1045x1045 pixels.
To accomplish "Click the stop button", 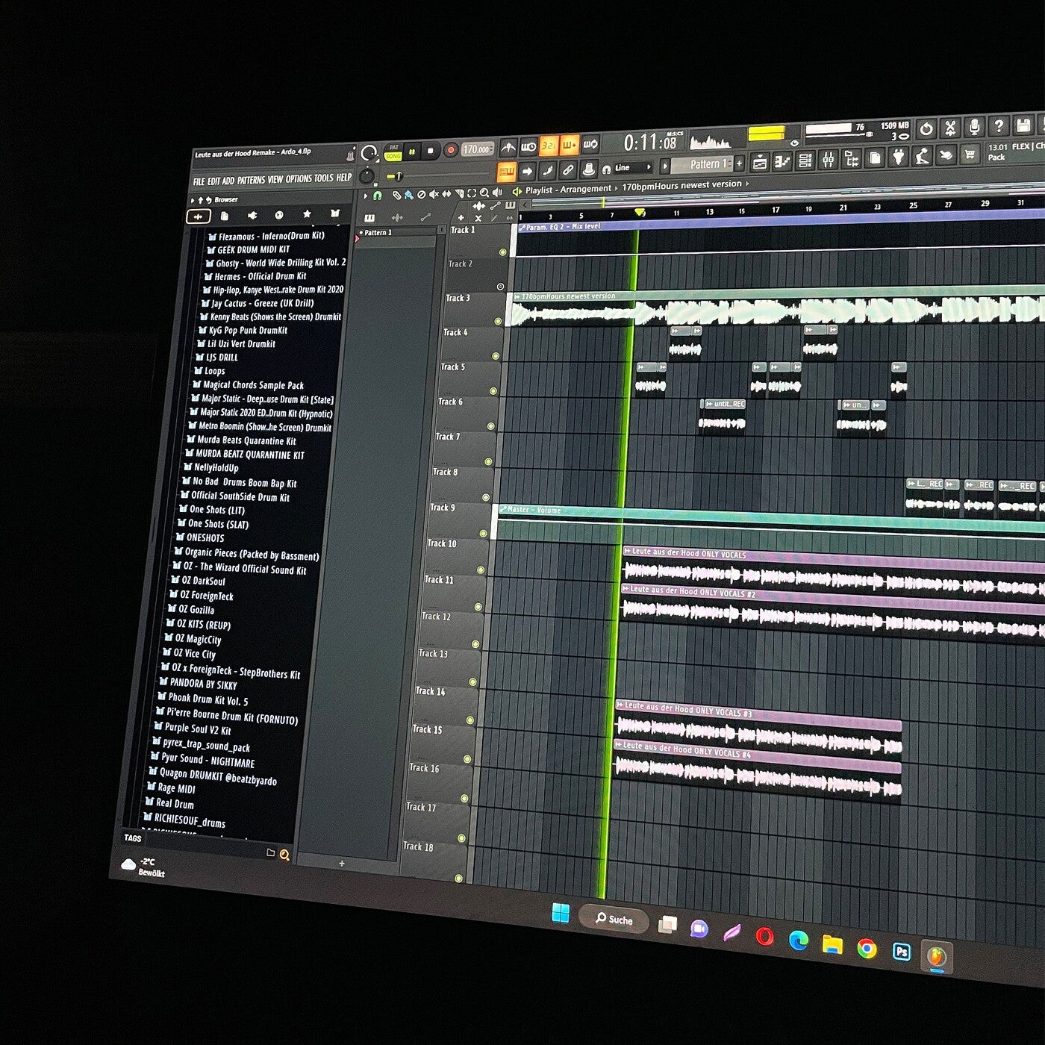I will point(430,151).
